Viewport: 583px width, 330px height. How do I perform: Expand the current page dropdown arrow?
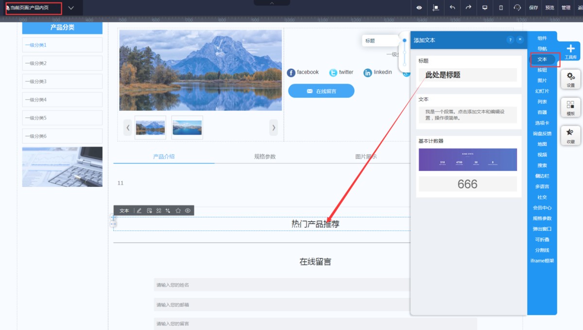[x=71, y=8]
